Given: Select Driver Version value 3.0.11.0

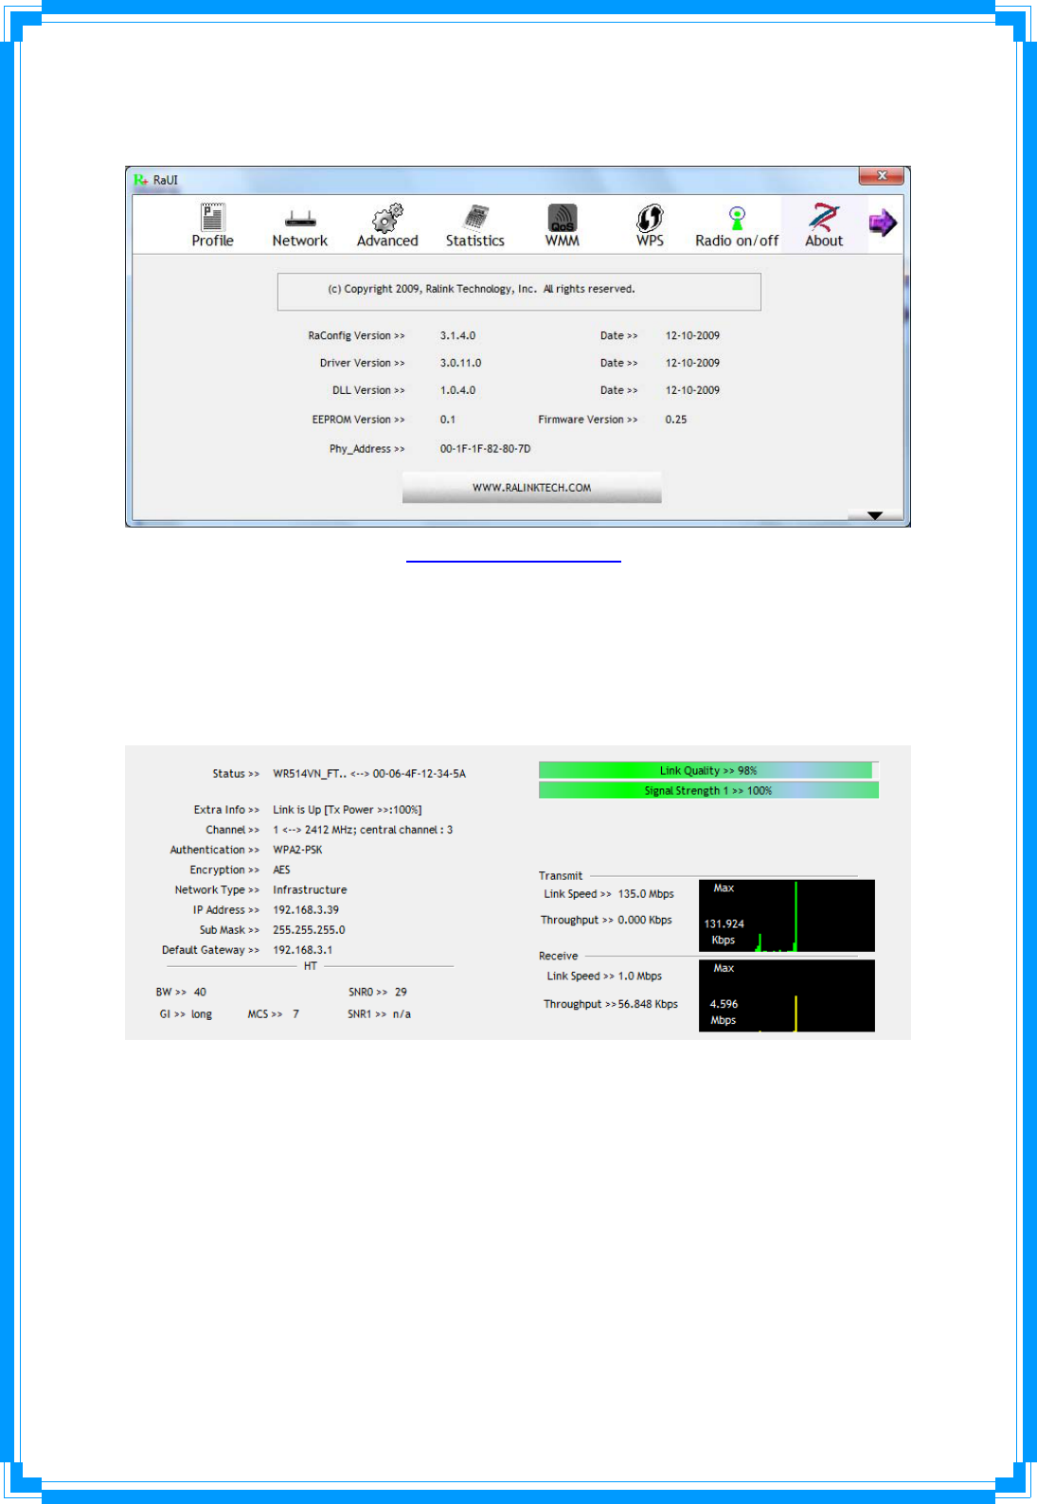Looking at the screenshot, I should [460, 364].
